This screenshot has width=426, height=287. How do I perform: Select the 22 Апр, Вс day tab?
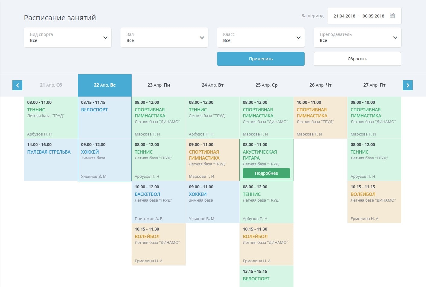tap(105, 85)
